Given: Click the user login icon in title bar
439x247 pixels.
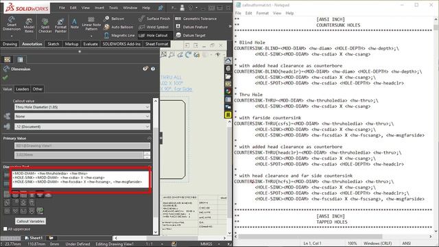Looking at the screenshot, I should (182, 8).
